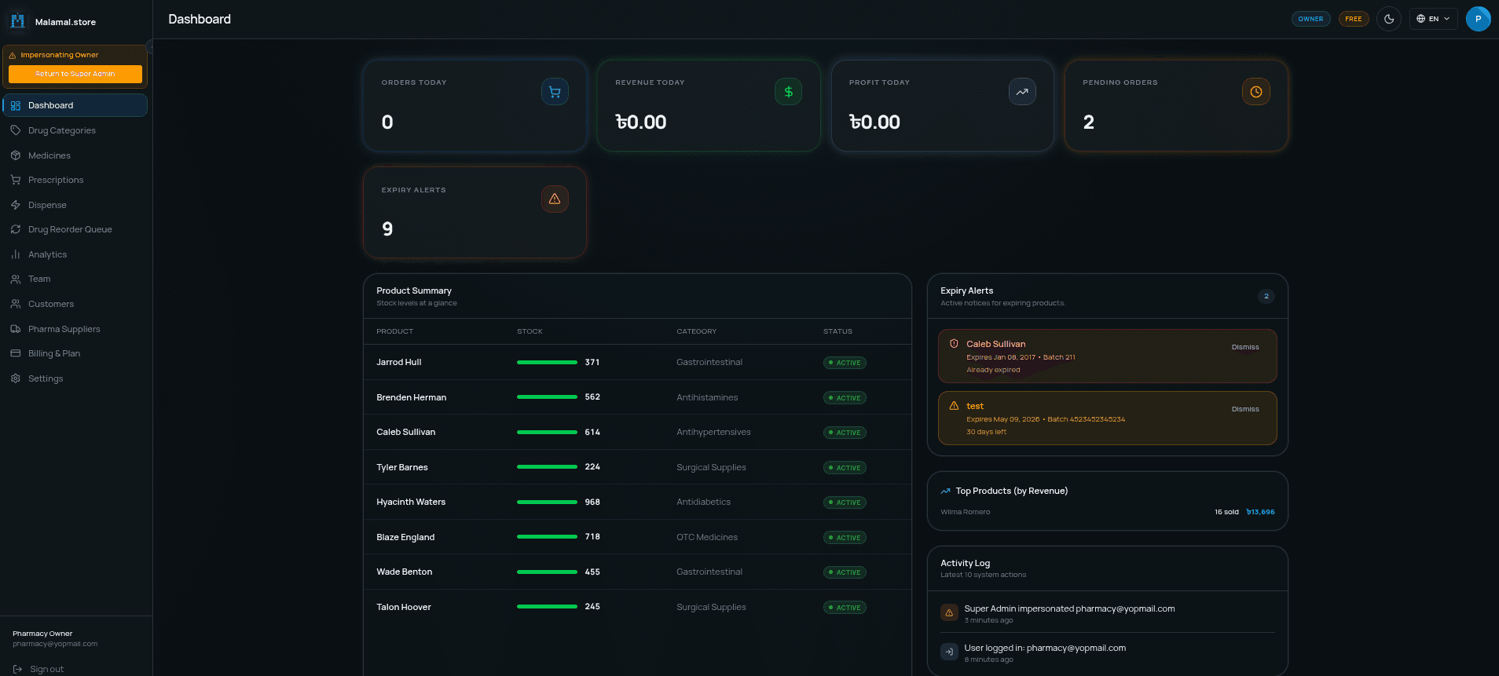Click the Top Products trend icon
This screenshot has height=676, width=1499.
click(x=945, y=491)
